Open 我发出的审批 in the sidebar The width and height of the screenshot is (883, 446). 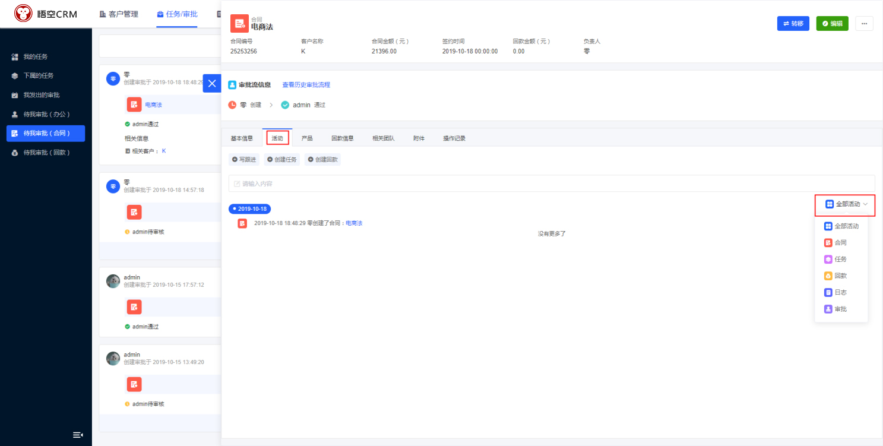point(41,95)
